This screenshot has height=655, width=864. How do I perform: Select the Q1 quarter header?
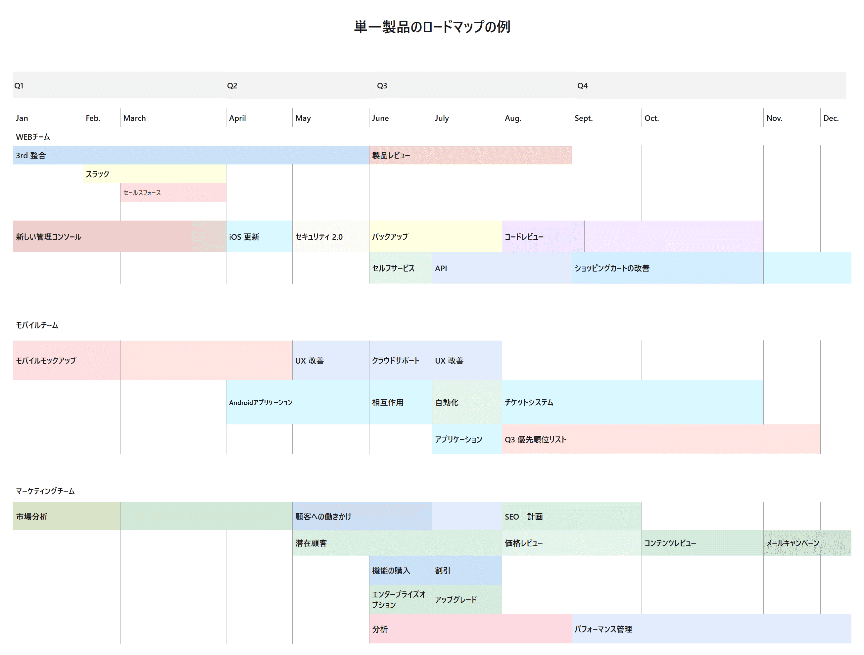[x=19, y=85]
